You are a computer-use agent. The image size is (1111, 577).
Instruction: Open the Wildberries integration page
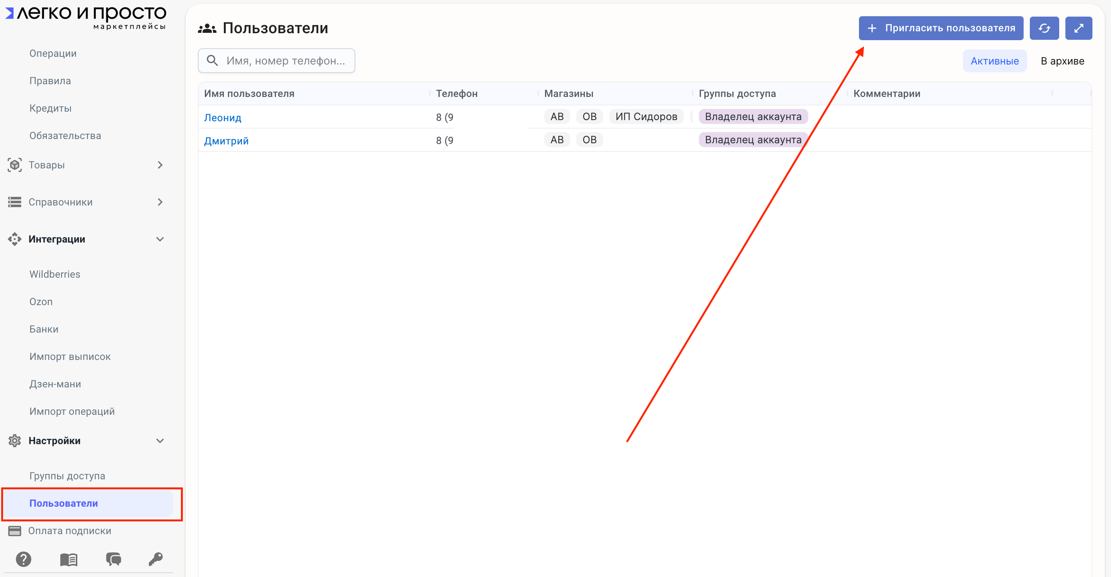55,275
